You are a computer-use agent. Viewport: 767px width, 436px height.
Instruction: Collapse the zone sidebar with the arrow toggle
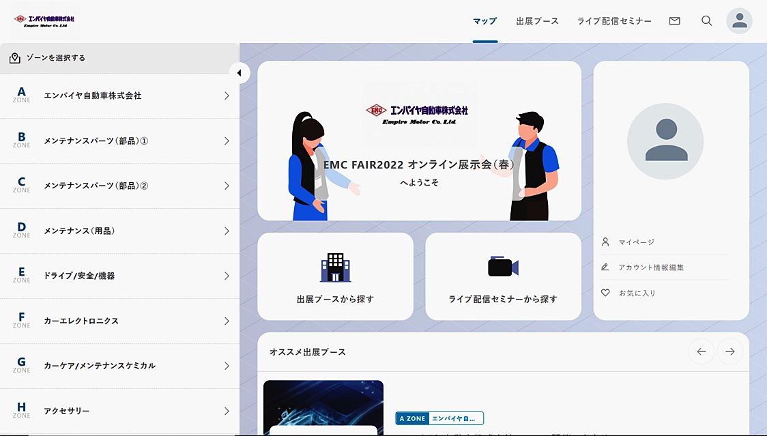(240, 72)
